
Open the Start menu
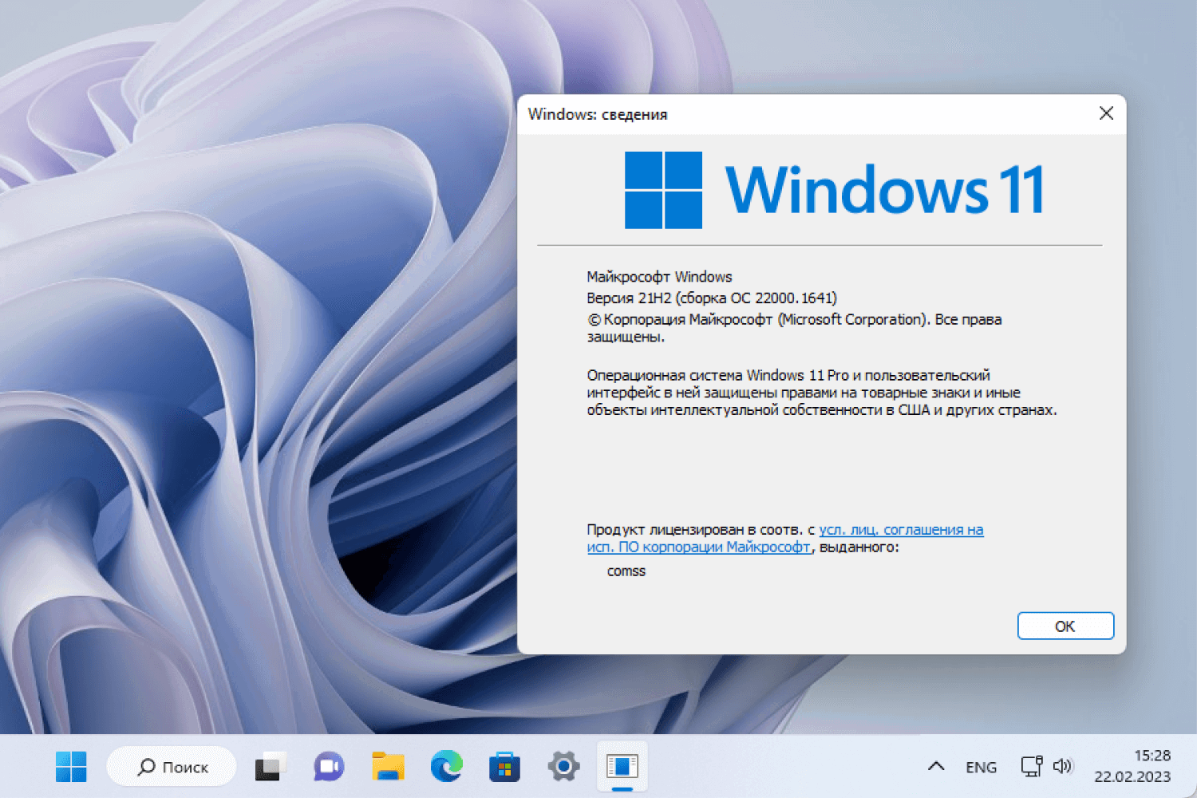(71, 767)
